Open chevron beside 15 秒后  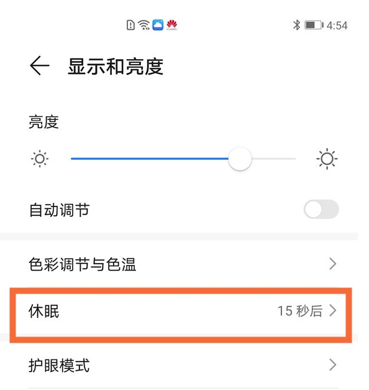(333, 310)
